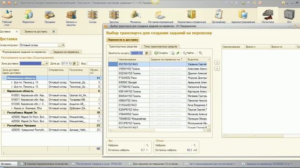Select vehicle row Т604ВО52 Фредлайнер

pos(157,119)
